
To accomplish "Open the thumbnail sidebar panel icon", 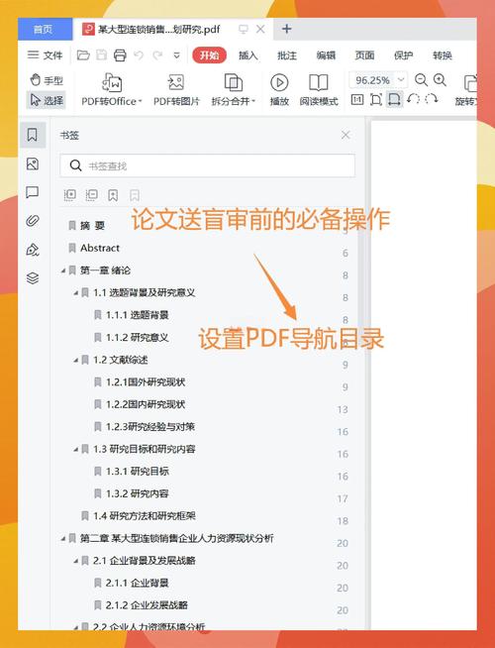I will [33, 164].
